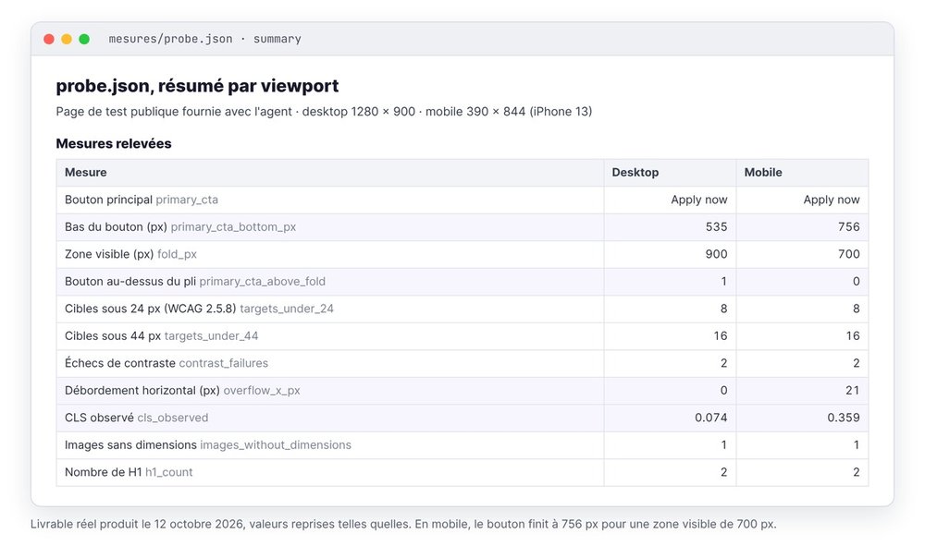The image size is (925, 546).
Task: Click the Bas du bouton (px) row label
Action: point(180,226)
